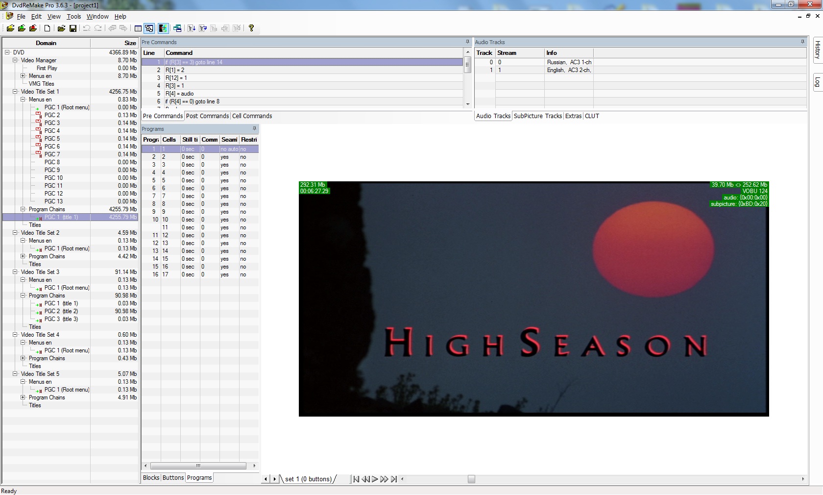This screenshot has height=495, width=823.
Task: Collapse Video Title Set 1 node
Action: pos(15,91)
